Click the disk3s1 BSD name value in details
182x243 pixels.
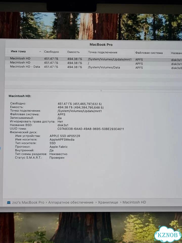click(x=63, y=125)
